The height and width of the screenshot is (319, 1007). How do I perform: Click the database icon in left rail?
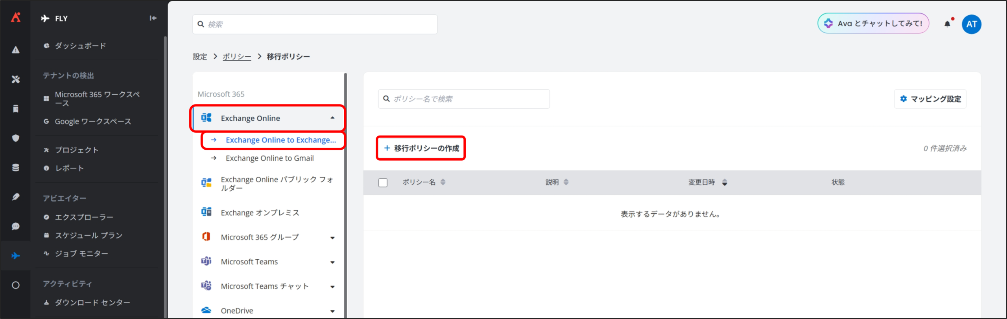[16, 168]
